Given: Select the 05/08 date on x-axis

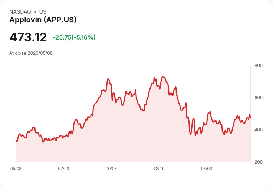Looking at the screenshot, I should [x=16, y=169].
